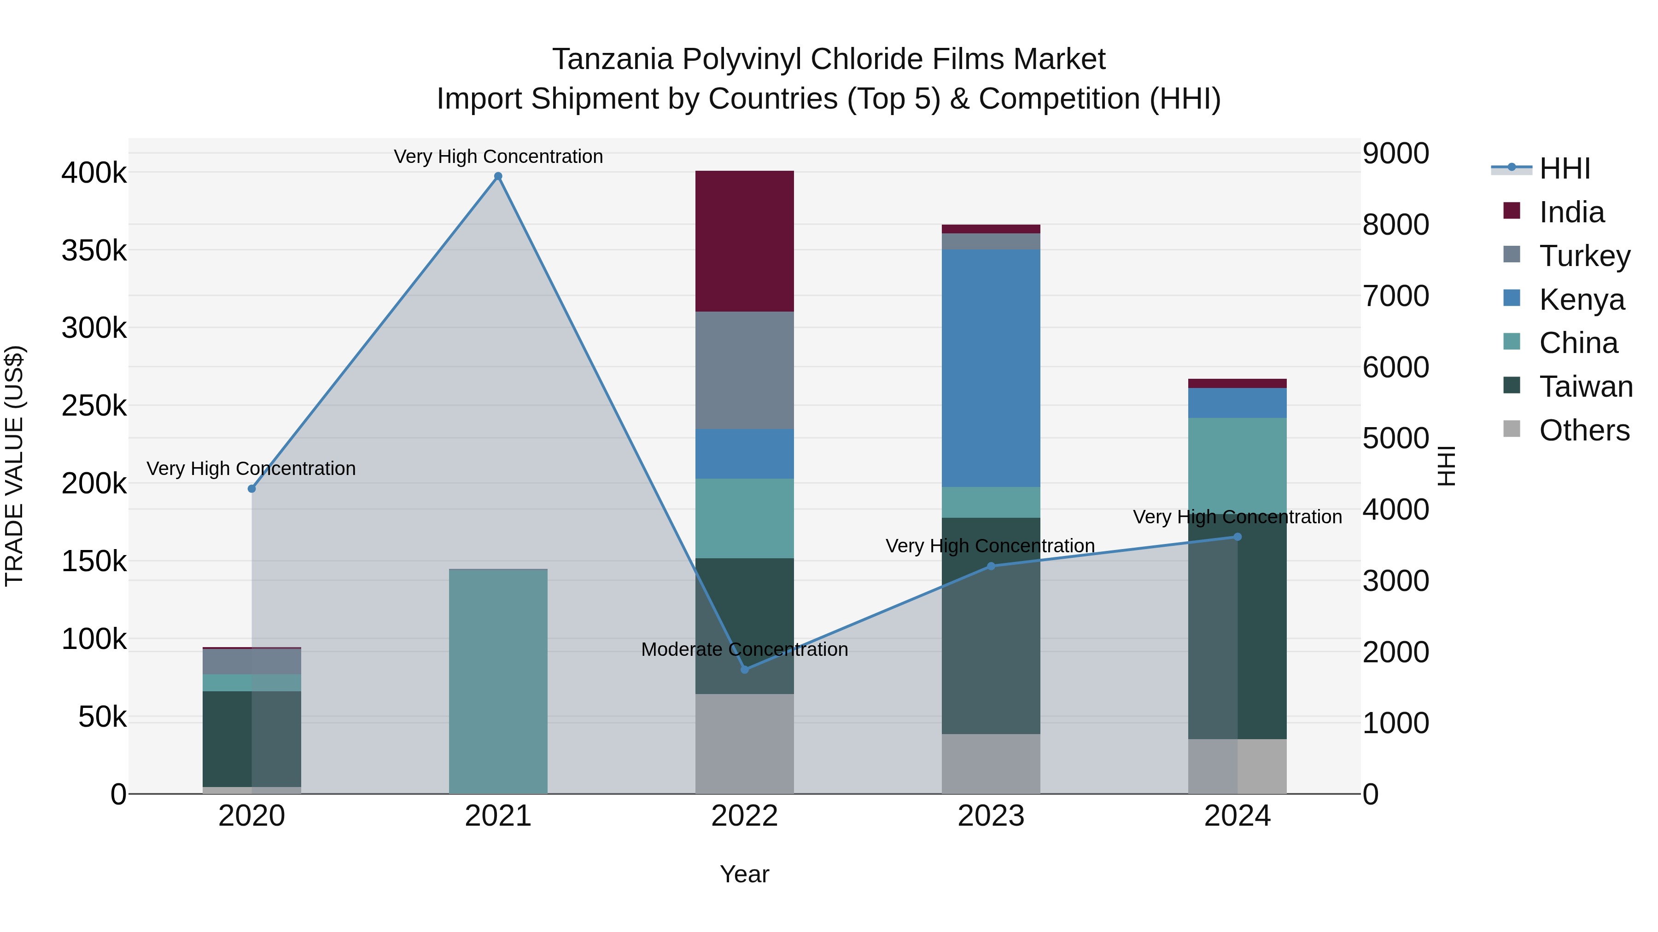
Task: Toggle the Turkey series in the legend
Action: 1567,255
